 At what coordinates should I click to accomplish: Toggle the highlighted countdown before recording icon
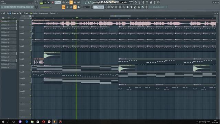click(x=71, y=2)
